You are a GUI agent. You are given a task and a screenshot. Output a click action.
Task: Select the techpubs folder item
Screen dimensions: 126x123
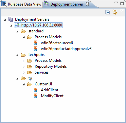coord(36,55)
